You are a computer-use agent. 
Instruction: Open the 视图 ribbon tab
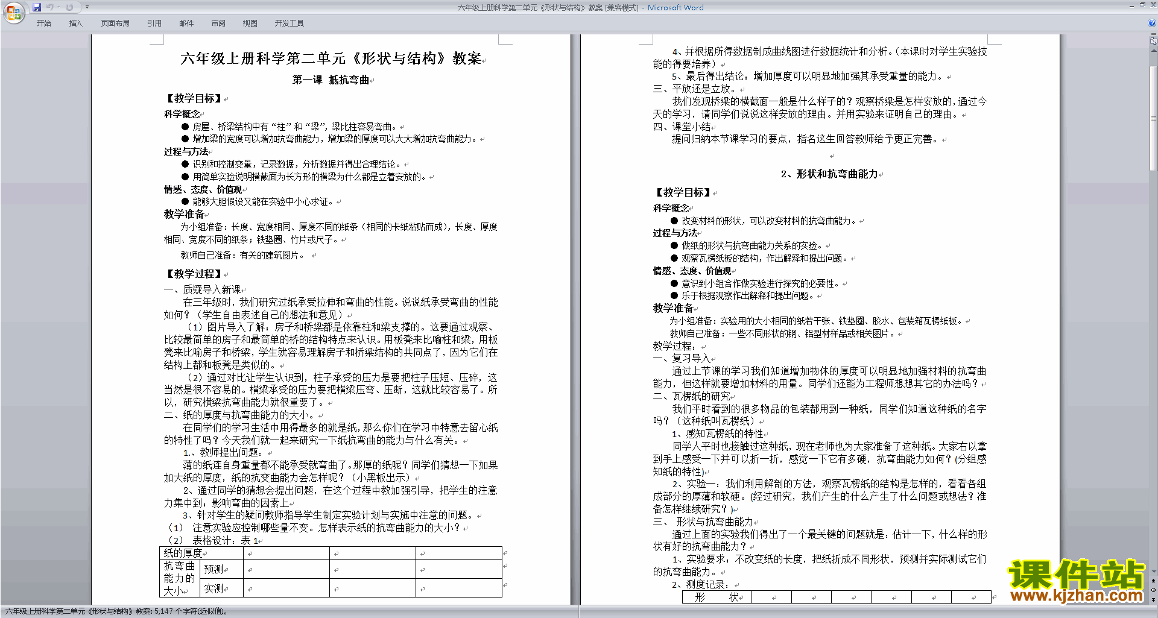(250, 24)
